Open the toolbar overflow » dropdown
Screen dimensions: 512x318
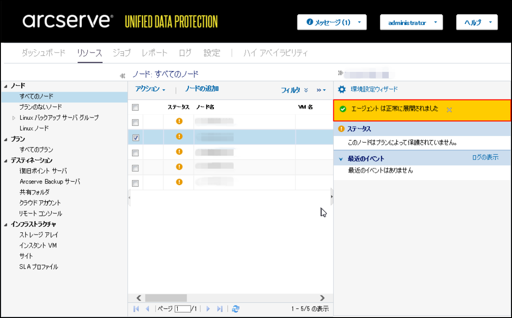click(x=321, y=90)
